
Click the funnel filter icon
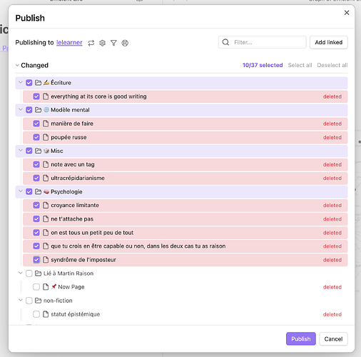(113, 43)
